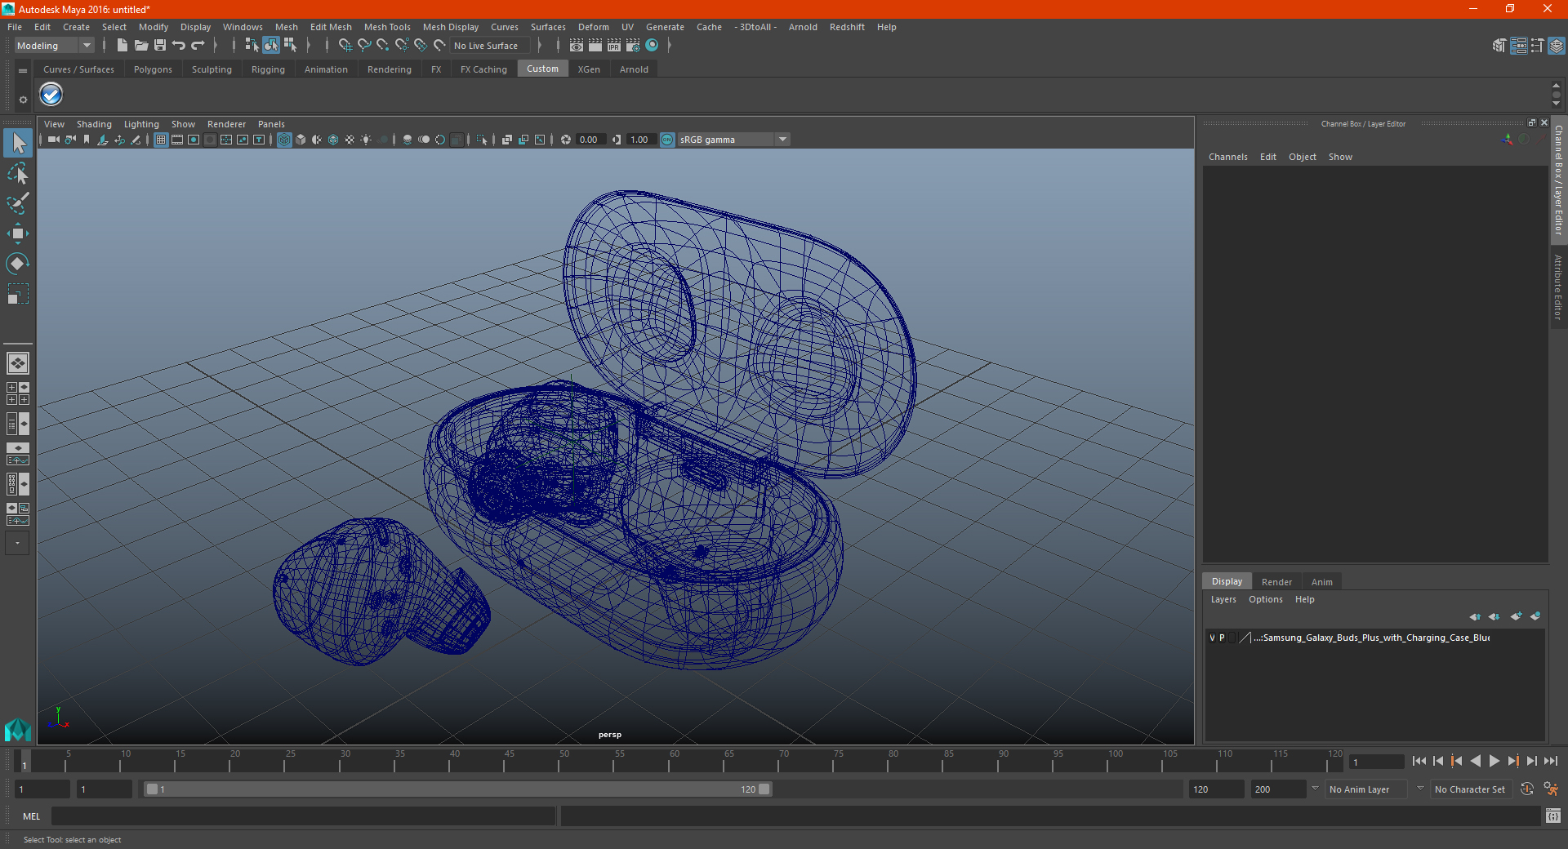Activate the Rotate tool

coord(18,263)
